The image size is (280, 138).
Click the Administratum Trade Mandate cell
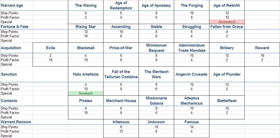[192, 48]
